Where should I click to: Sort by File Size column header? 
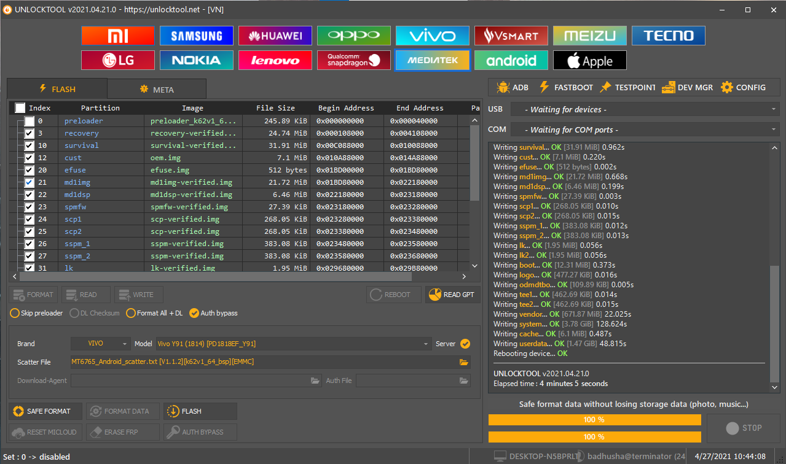click(x=275, y=108)
